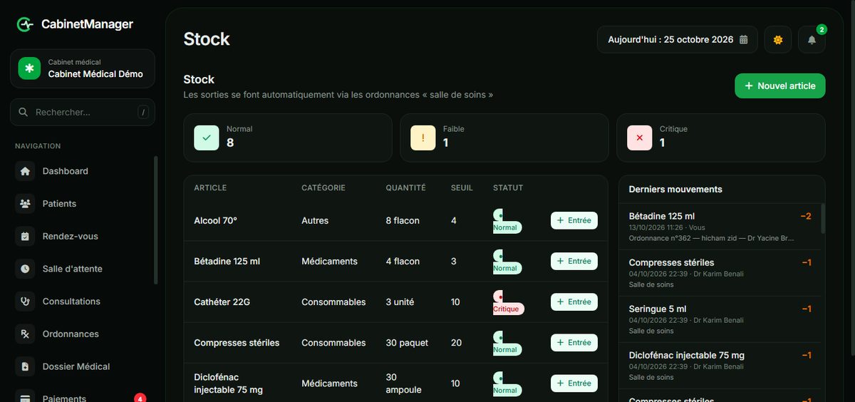Viewport: 855px width, 402px height.
Task: Click the sidebar navigation scrollbar
Action: pos(156,220)
